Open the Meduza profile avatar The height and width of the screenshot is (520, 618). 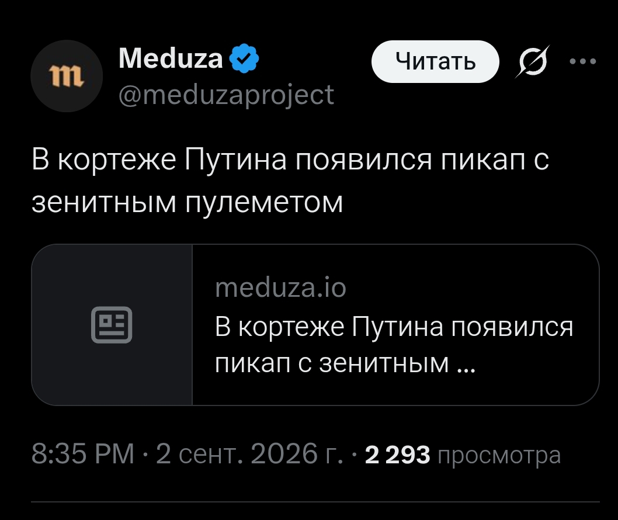click(67, 76)
